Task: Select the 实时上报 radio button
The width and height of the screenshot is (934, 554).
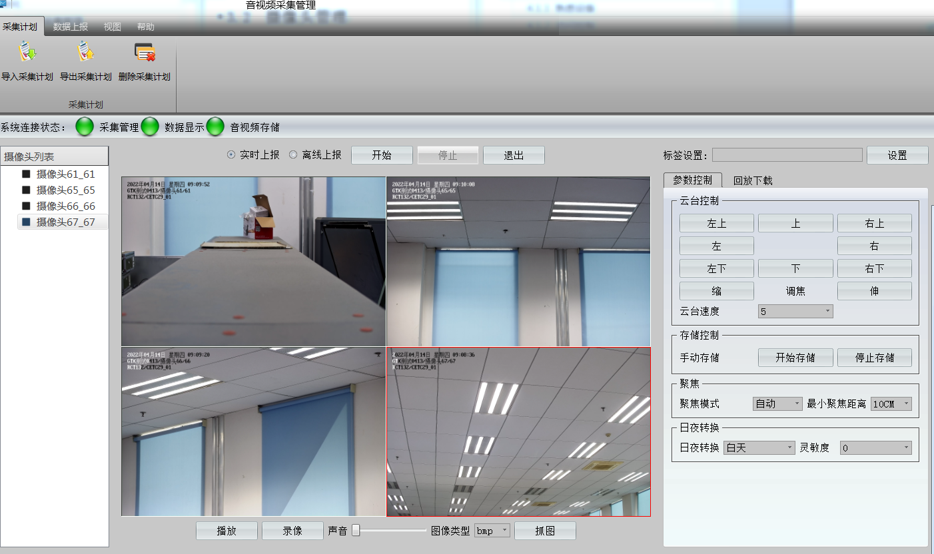Action: tap(231, 155)
